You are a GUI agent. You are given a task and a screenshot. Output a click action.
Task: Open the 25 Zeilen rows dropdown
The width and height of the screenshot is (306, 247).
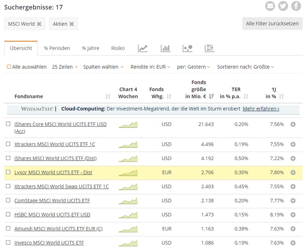tap(65, 67)
